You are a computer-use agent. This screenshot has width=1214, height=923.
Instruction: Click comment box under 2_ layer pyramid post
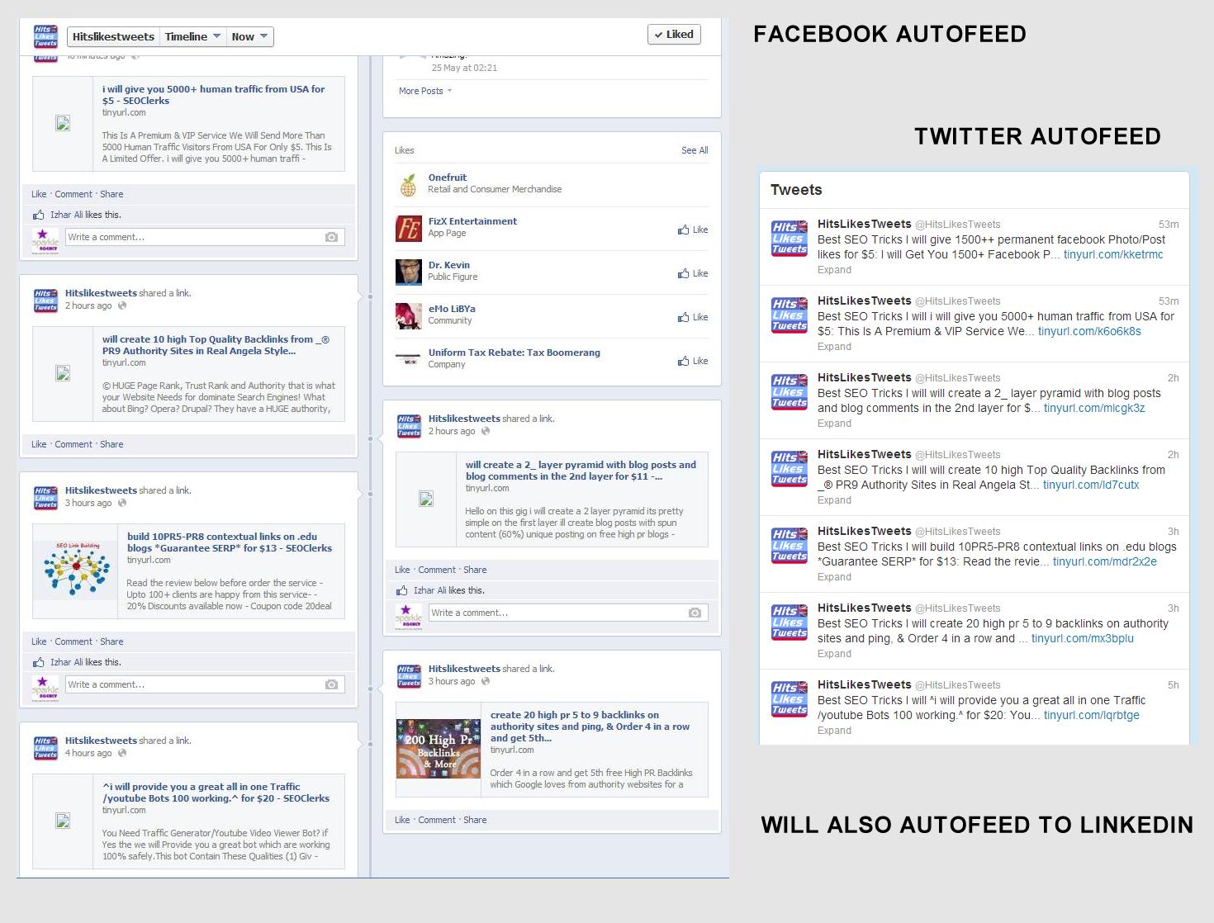pyautogui.click(x=568, y=613)
